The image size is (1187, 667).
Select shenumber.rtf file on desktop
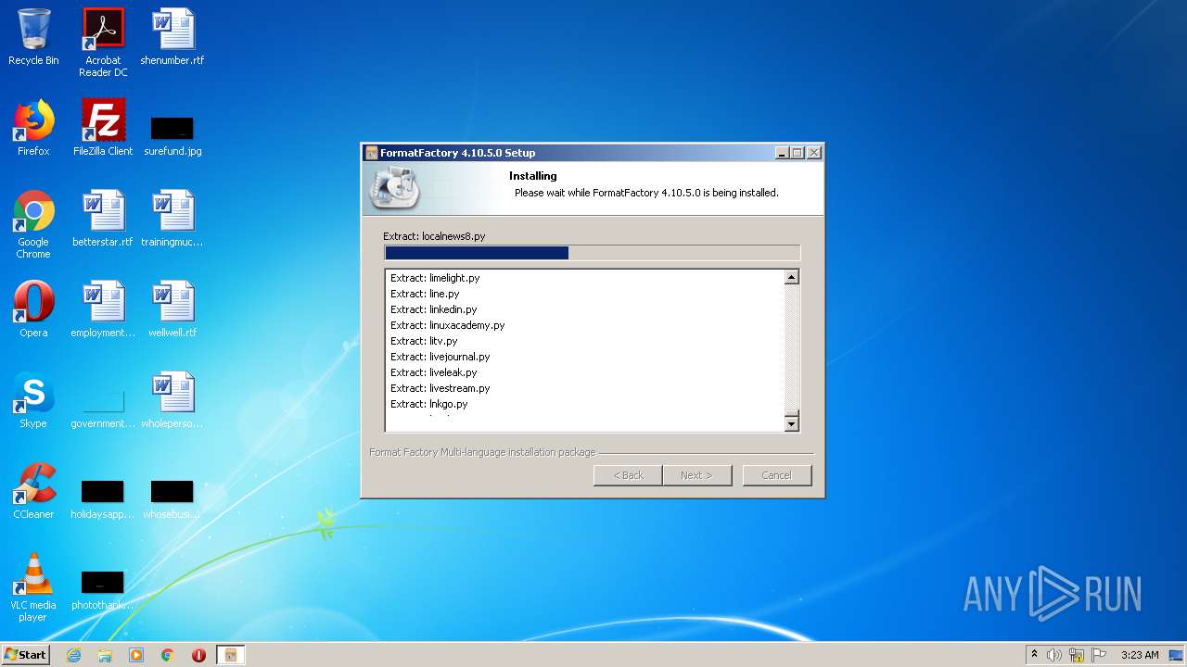click(172, 37)
